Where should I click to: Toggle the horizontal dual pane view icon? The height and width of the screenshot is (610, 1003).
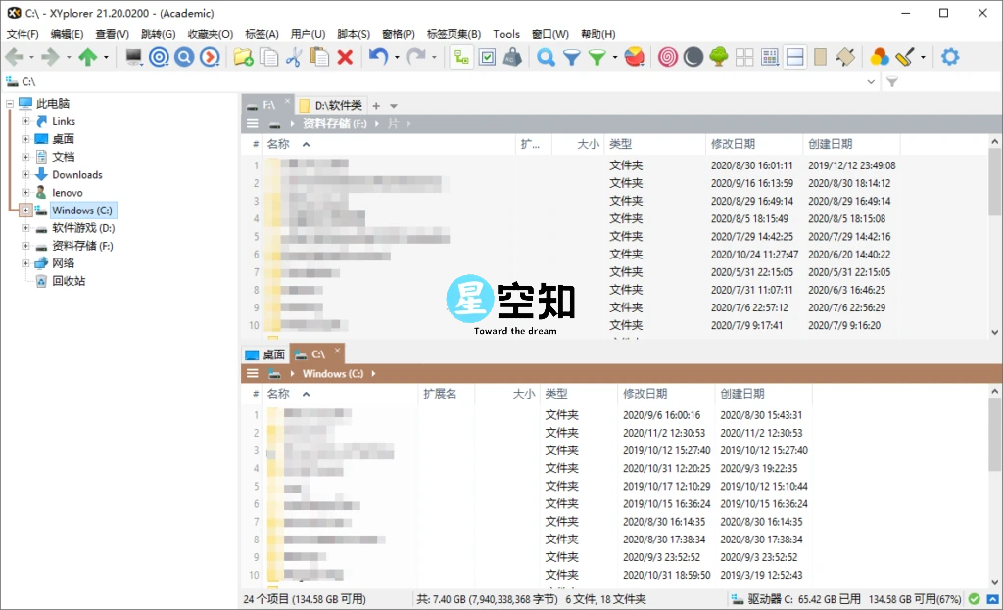tap(793, 57)
